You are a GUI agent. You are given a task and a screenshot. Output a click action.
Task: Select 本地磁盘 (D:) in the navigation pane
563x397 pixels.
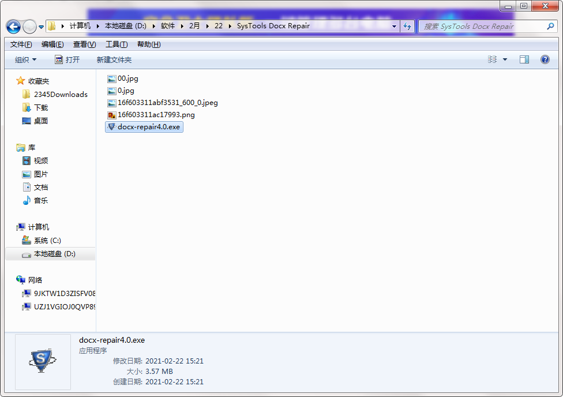click(50, 254)
